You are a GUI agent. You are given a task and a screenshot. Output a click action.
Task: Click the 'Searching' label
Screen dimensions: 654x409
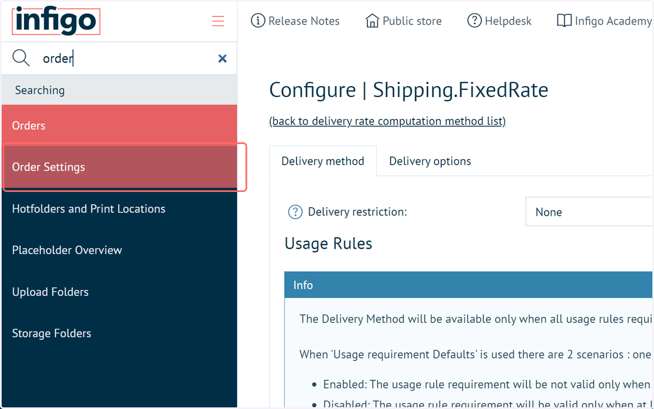(40, 90)
